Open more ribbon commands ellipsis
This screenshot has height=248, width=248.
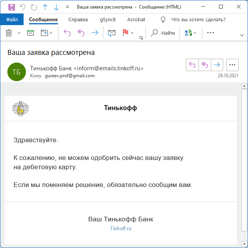[210, 33]
